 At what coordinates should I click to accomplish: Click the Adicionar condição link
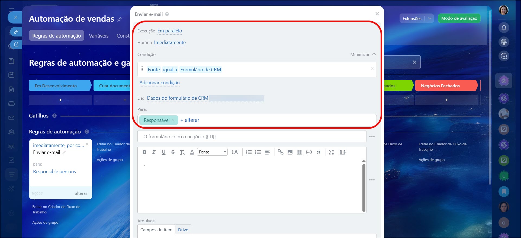[159, 83]
